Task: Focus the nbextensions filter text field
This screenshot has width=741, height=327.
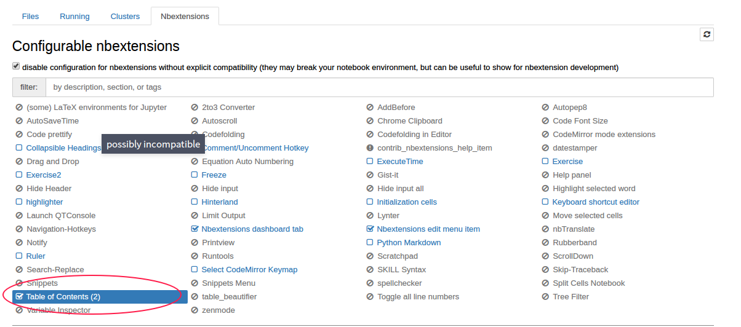Action: click(x=379, y=87)
